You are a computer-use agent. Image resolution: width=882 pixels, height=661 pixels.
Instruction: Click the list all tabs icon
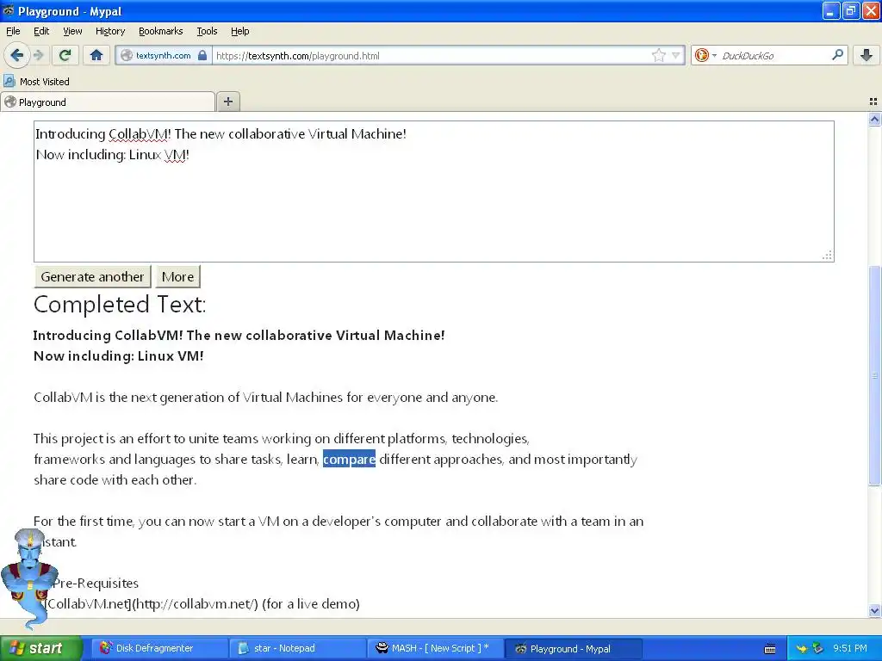873,102
